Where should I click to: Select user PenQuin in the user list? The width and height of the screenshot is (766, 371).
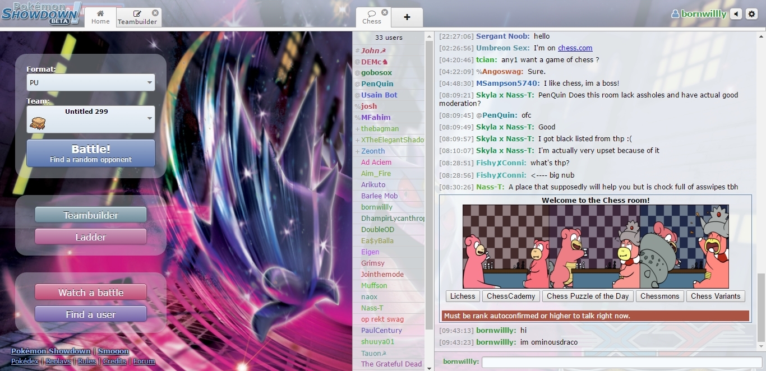tap(389, 84)
